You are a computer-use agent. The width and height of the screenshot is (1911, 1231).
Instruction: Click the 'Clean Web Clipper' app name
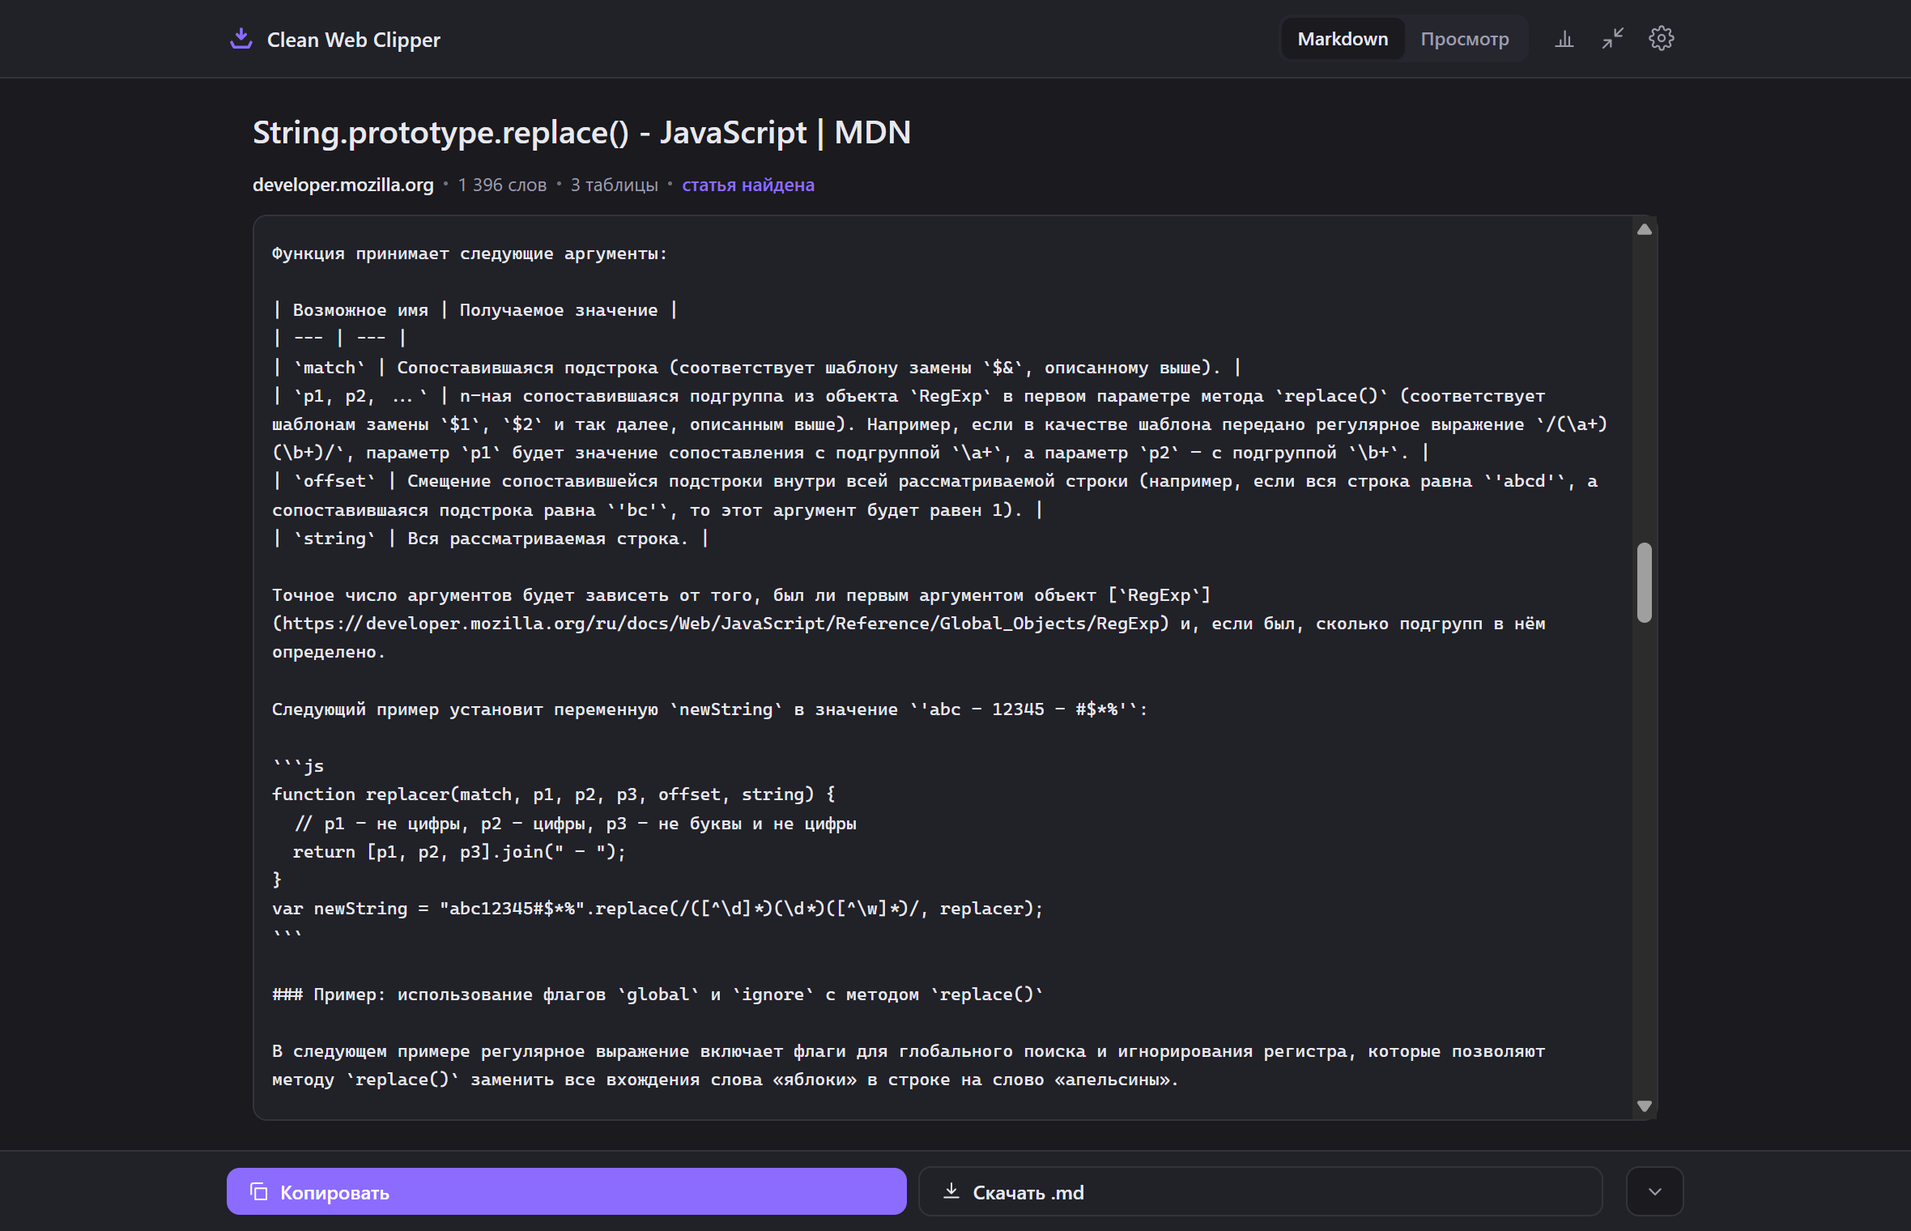(354, 40)
